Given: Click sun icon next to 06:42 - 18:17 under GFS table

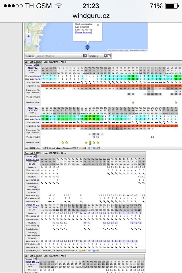Looking at the screenshot, I should [x=80, y=148].
